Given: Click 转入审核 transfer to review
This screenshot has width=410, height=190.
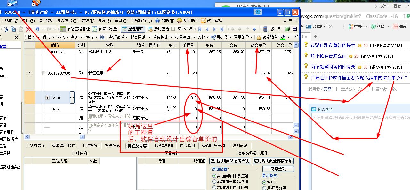Looking at the screenshot, I should tap(212, 20).
